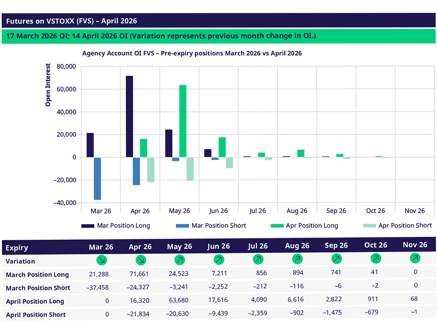Click the '24,523' table cell
This screenshot has width=437, height=329.
pyautogui.click(x=178, y=274)
